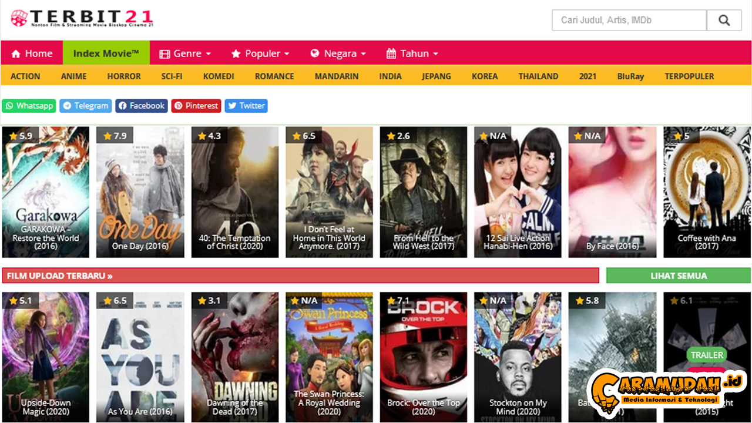Click the LIHAT SEMUA button
The image size is (752, 423).
(679, 276)
